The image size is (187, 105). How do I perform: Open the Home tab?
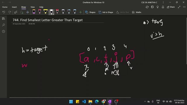[5, 7]
